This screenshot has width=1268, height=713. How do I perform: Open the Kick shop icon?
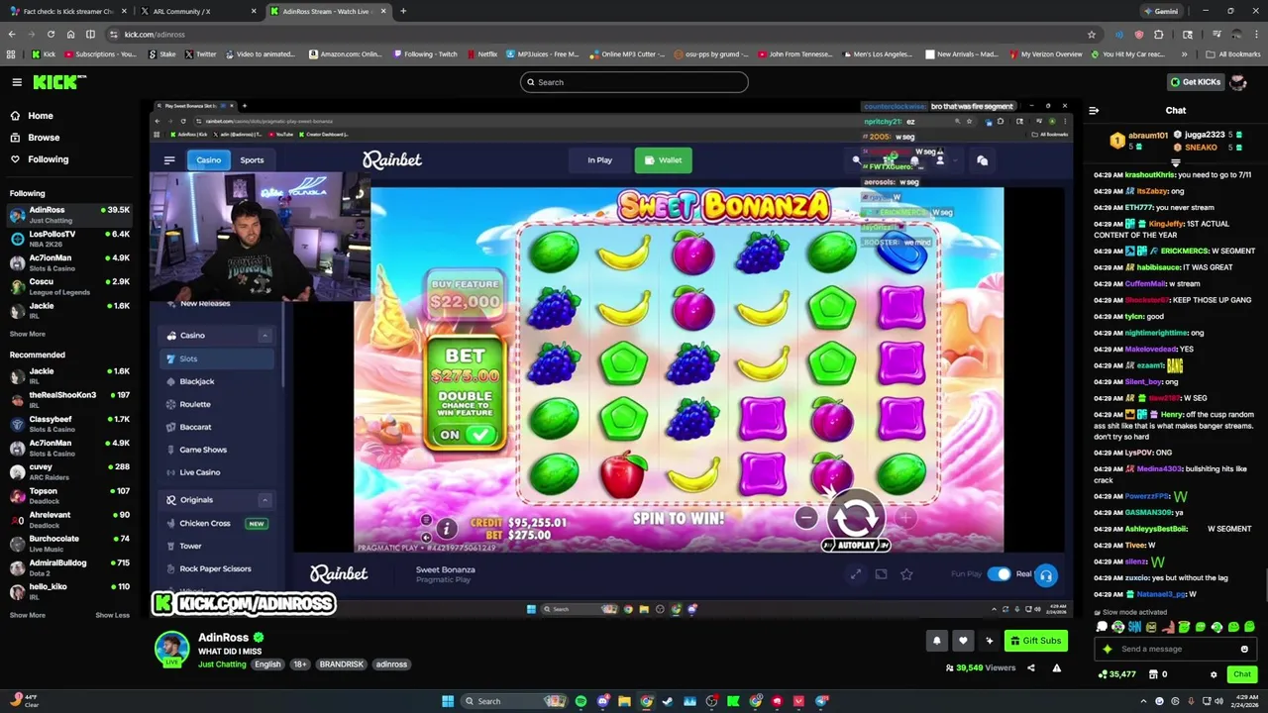(1154, 674)
